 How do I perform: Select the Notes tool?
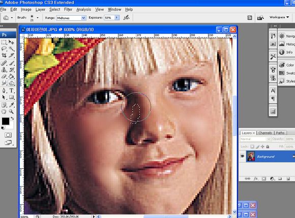pos(4,105)
